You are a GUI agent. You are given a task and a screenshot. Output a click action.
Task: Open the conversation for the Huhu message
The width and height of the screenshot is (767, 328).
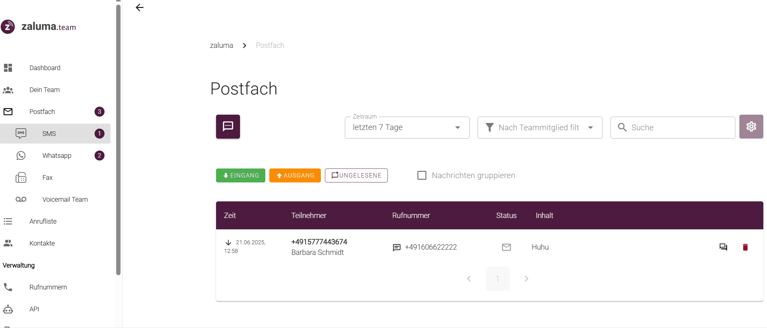723,247
